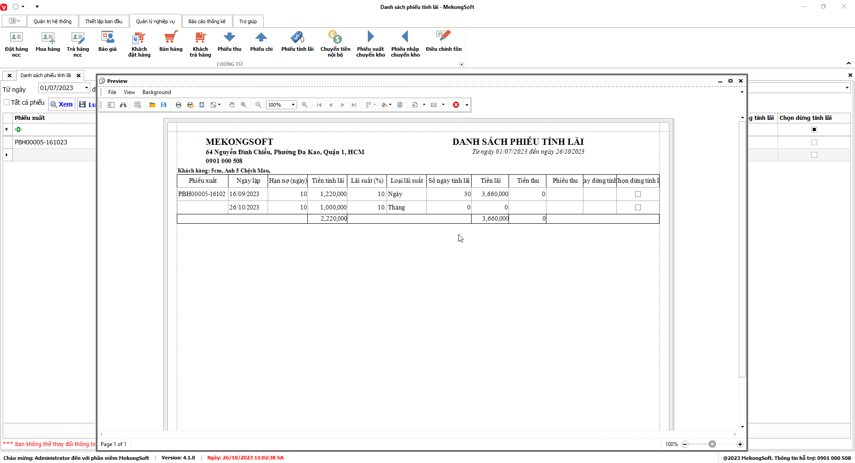The image size is (855, 463).
Task: Open the Từ ngày date dropdown
Action: (x=86, y=88)
